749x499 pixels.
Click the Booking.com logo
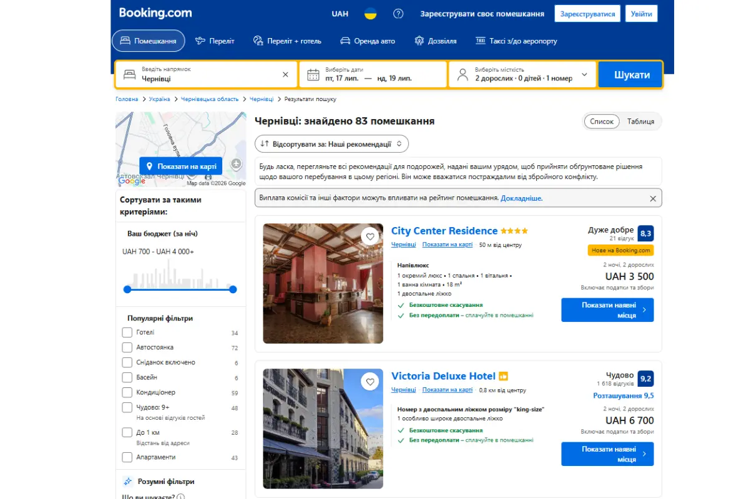click(x=155, y=13)
